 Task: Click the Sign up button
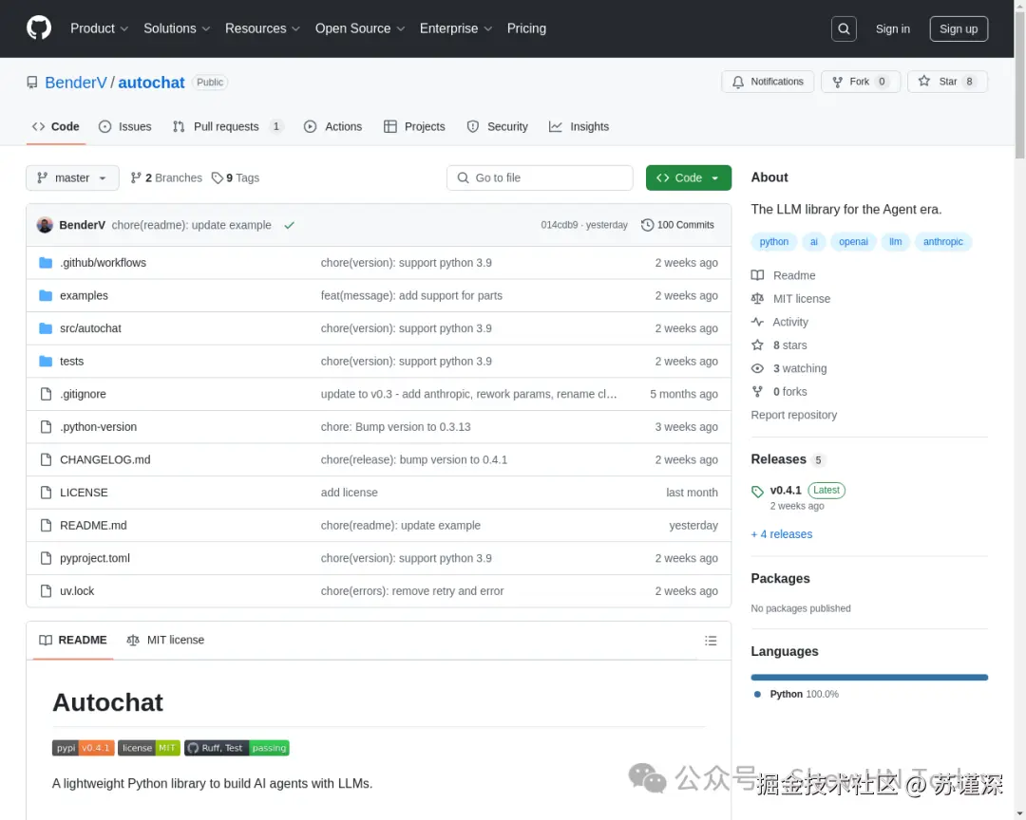tap(959, 28)
